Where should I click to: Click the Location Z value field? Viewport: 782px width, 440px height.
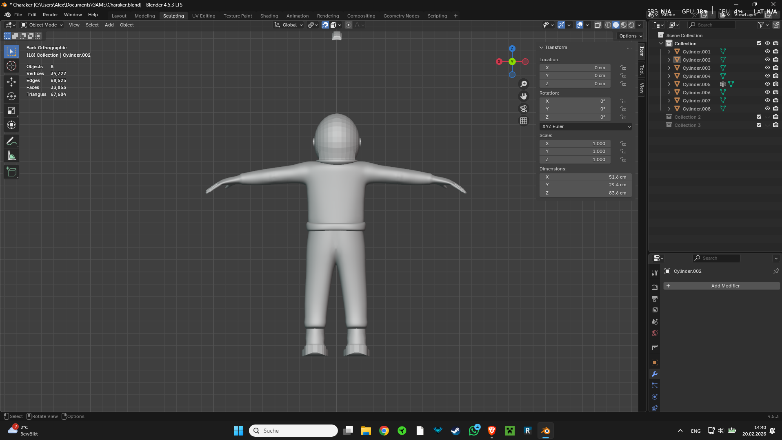[575, 84]
